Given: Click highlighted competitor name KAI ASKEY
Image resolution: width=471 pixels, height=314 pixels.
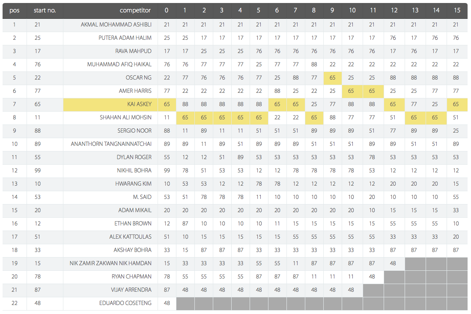Looking at the screenshot, I should tap(140, 104).
